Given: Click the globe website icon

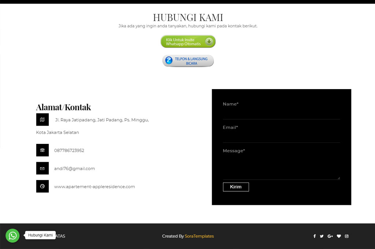Looking at the screenshot, I should (x=42, y=186).
